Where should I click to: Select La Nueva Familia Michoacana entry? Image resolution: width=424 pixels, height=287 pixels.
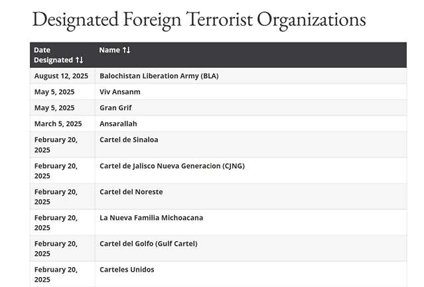pos(151,218)
